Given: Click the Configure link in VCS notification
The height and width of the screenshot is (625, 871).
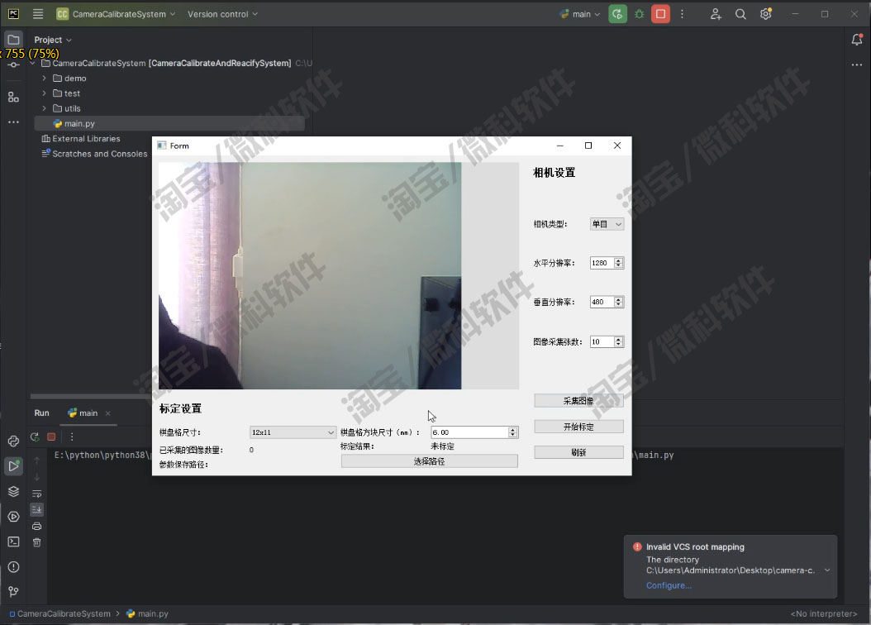Looking at the screenshot, I should coord(669,585).
